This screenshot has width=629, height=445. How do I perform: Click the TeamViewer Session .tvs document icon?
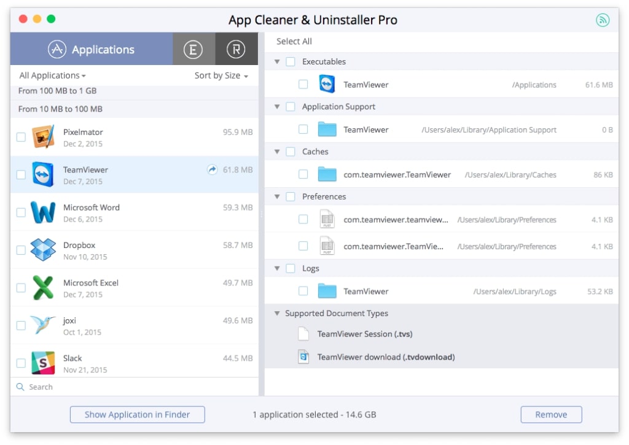click(303, 333)
